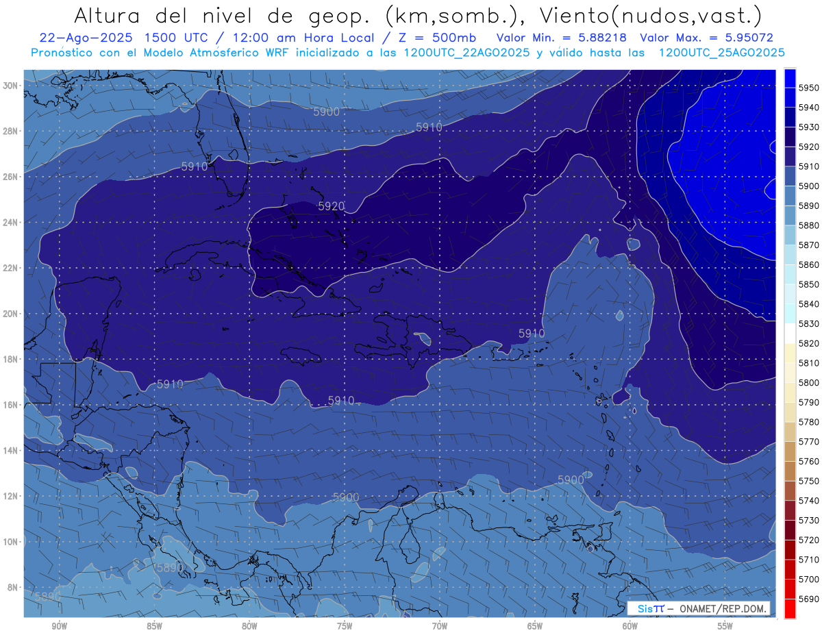Click the 5770 colorbar label
The image size is (822, 635).
tap(808, 441)
